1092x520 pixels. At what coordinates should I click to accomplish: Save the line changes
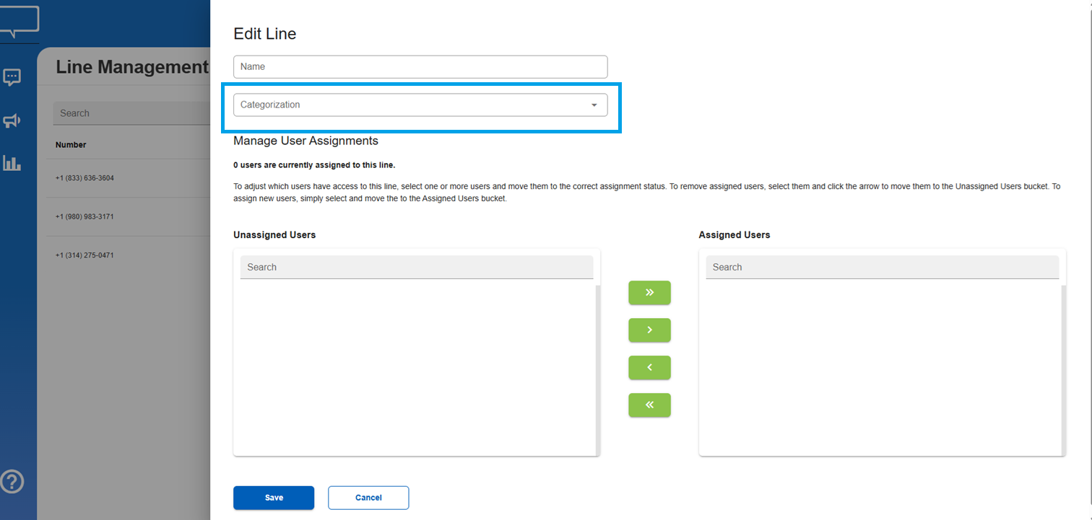click(x=274, y=498)
